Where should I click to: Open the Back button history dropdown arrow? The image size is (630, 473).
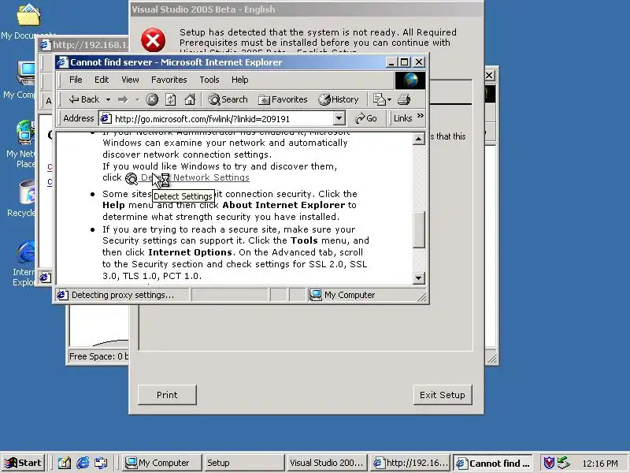[x=108, y=99]
